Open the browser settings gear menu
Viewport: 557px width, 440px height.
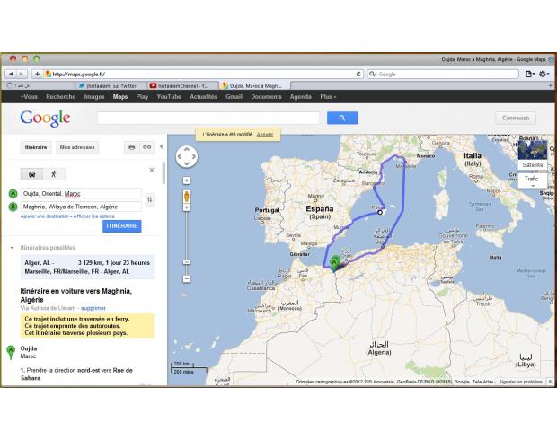point(544,74)
